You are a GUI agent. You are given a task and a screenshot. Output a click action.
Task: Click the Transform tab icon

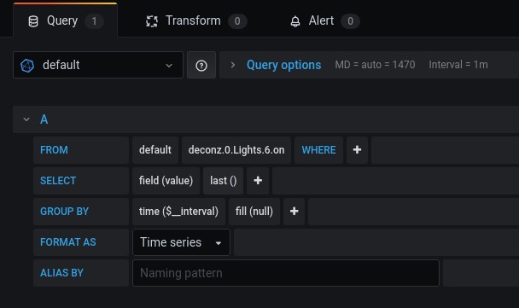152,21
